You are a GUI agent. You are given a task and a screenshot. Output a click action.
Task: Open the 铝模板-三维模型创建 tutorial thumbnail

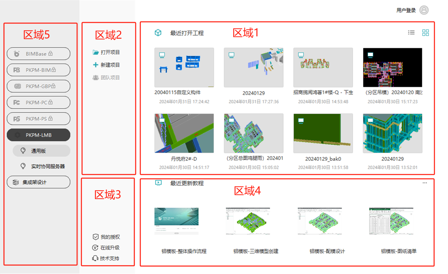[248, 221]
